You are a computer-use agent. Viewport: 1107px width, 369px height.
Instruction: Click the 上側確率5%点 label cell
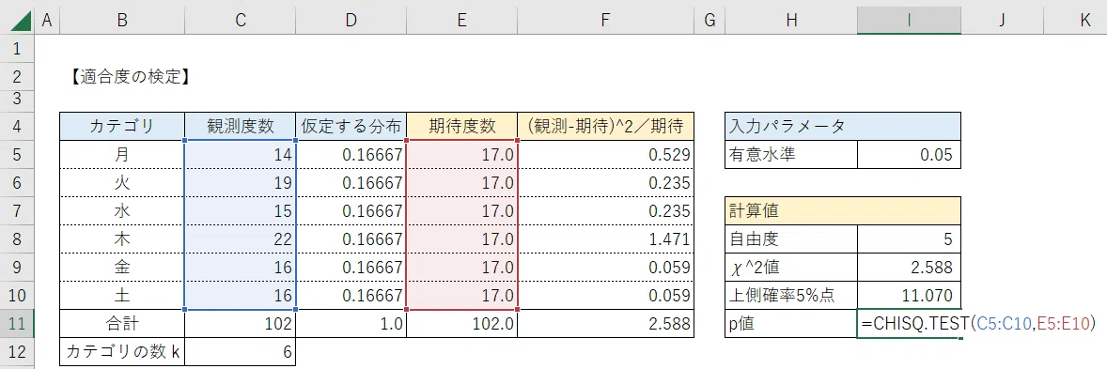pyautogui.click(x=791, y=296)
